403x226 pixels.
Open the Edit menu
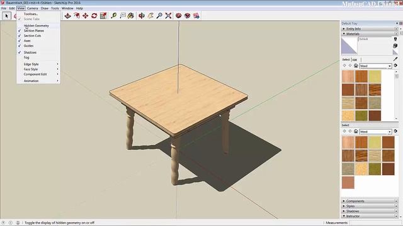point(12,8)
